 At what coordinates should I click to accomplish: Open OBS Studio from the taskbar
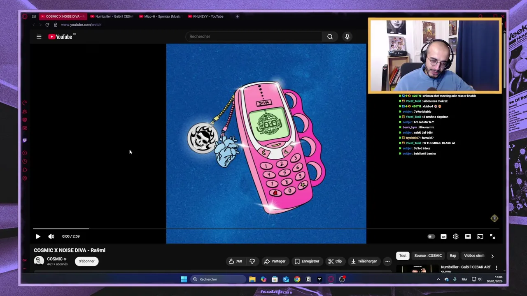(x=342, y=279)
